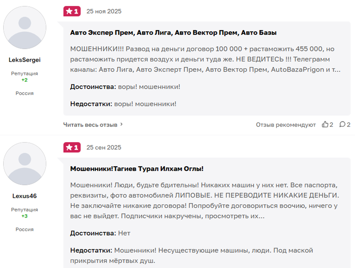Click LeksSergei's avatar placeholder icon
This screenshot has width=355, height=268.
(x=24, y=27)
